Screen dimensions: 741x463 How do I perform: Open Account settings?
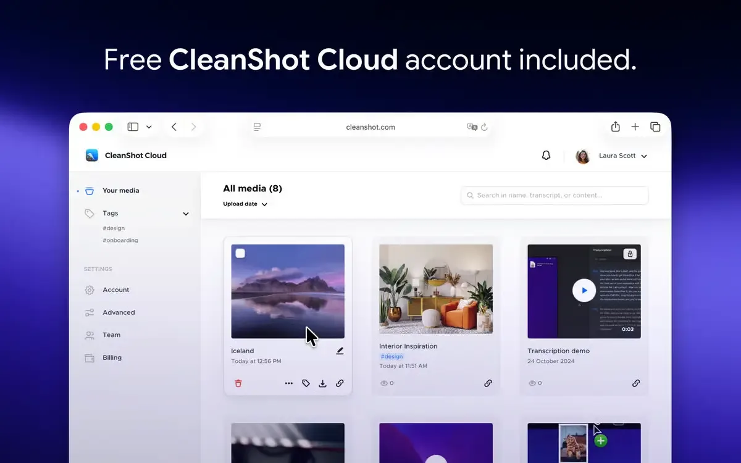pos(107,290)
